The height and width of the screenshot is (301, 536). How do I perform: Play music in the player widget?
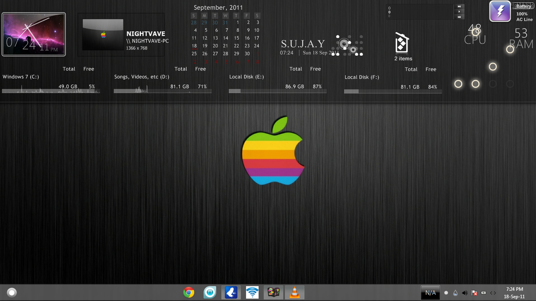pos(459,12)
